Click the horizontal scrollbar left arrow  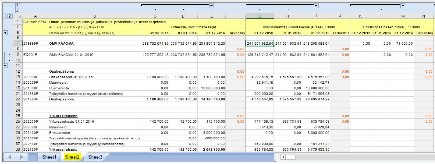283,157
